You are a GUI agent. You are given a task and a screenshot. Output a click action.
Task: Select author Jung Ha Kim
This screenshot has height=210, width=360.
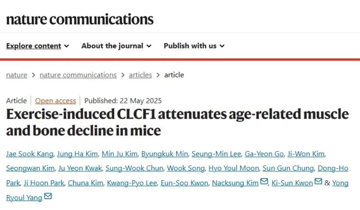point(77,154)
